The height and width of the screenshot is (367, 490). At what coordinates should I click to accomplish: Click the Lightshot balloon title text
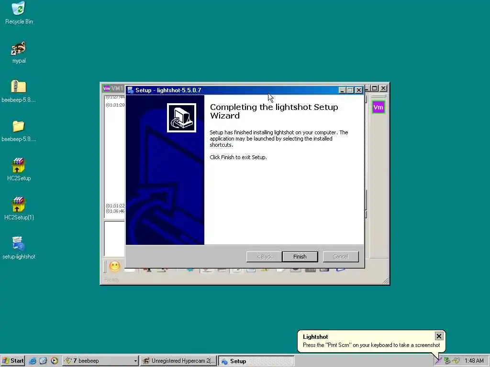point(315,337)
